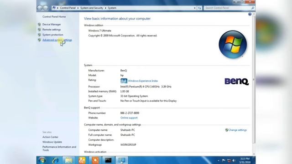Viewport: 292px width, 164px height.
Task: Open Online support website link
Action: point(129,118)
